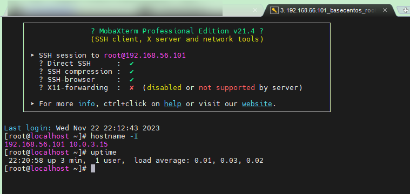Close the blurred first session tab
The width and height of the screenshot is (410, 194).
pos(255,10)
